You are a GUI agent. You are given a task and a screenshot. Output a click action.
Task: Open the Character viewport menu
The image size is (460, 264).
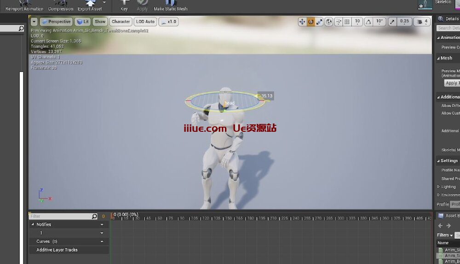tap(121, 22)
